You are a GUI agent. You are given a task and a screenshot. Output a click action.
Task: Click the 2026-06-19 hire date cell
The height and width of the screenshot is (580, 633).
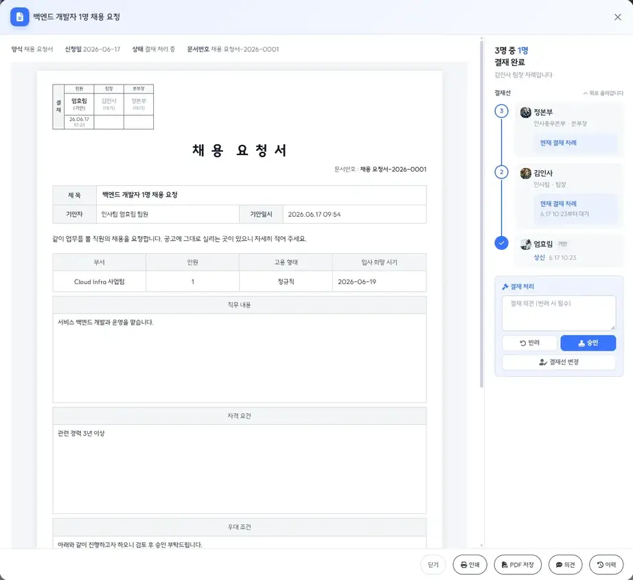pyautogui.click(x=379, y=281)
